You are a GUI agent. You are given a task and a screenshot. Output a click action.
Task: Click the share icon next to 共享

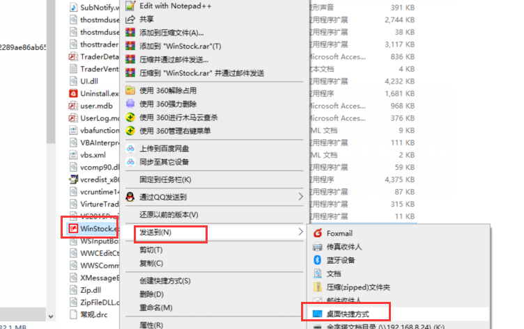click(x=130, y=19)
